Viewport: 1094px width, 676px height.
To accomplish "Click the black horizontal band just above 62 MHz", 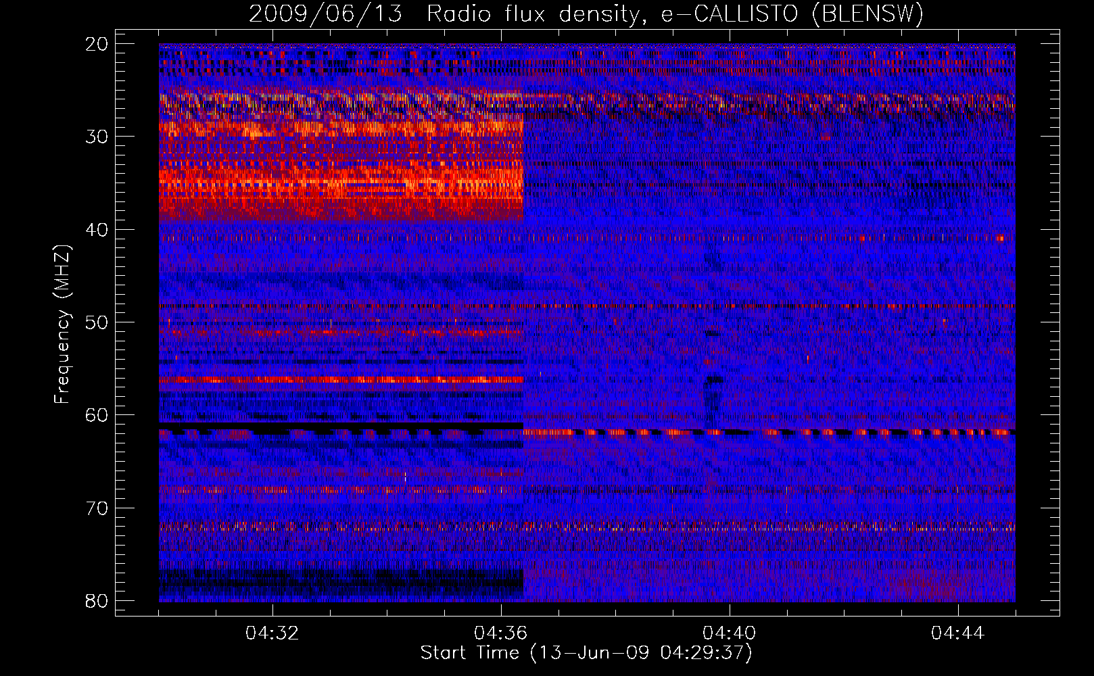I will point(341,426).
